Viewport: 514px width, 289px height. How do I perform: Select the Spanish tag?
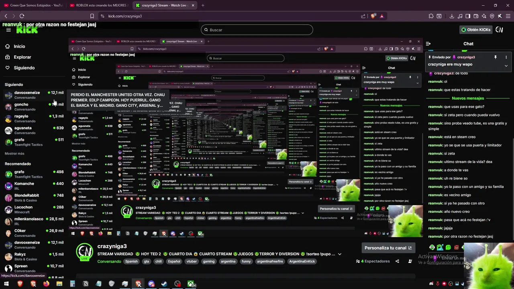pyautogui.click(x=131, y=261)
